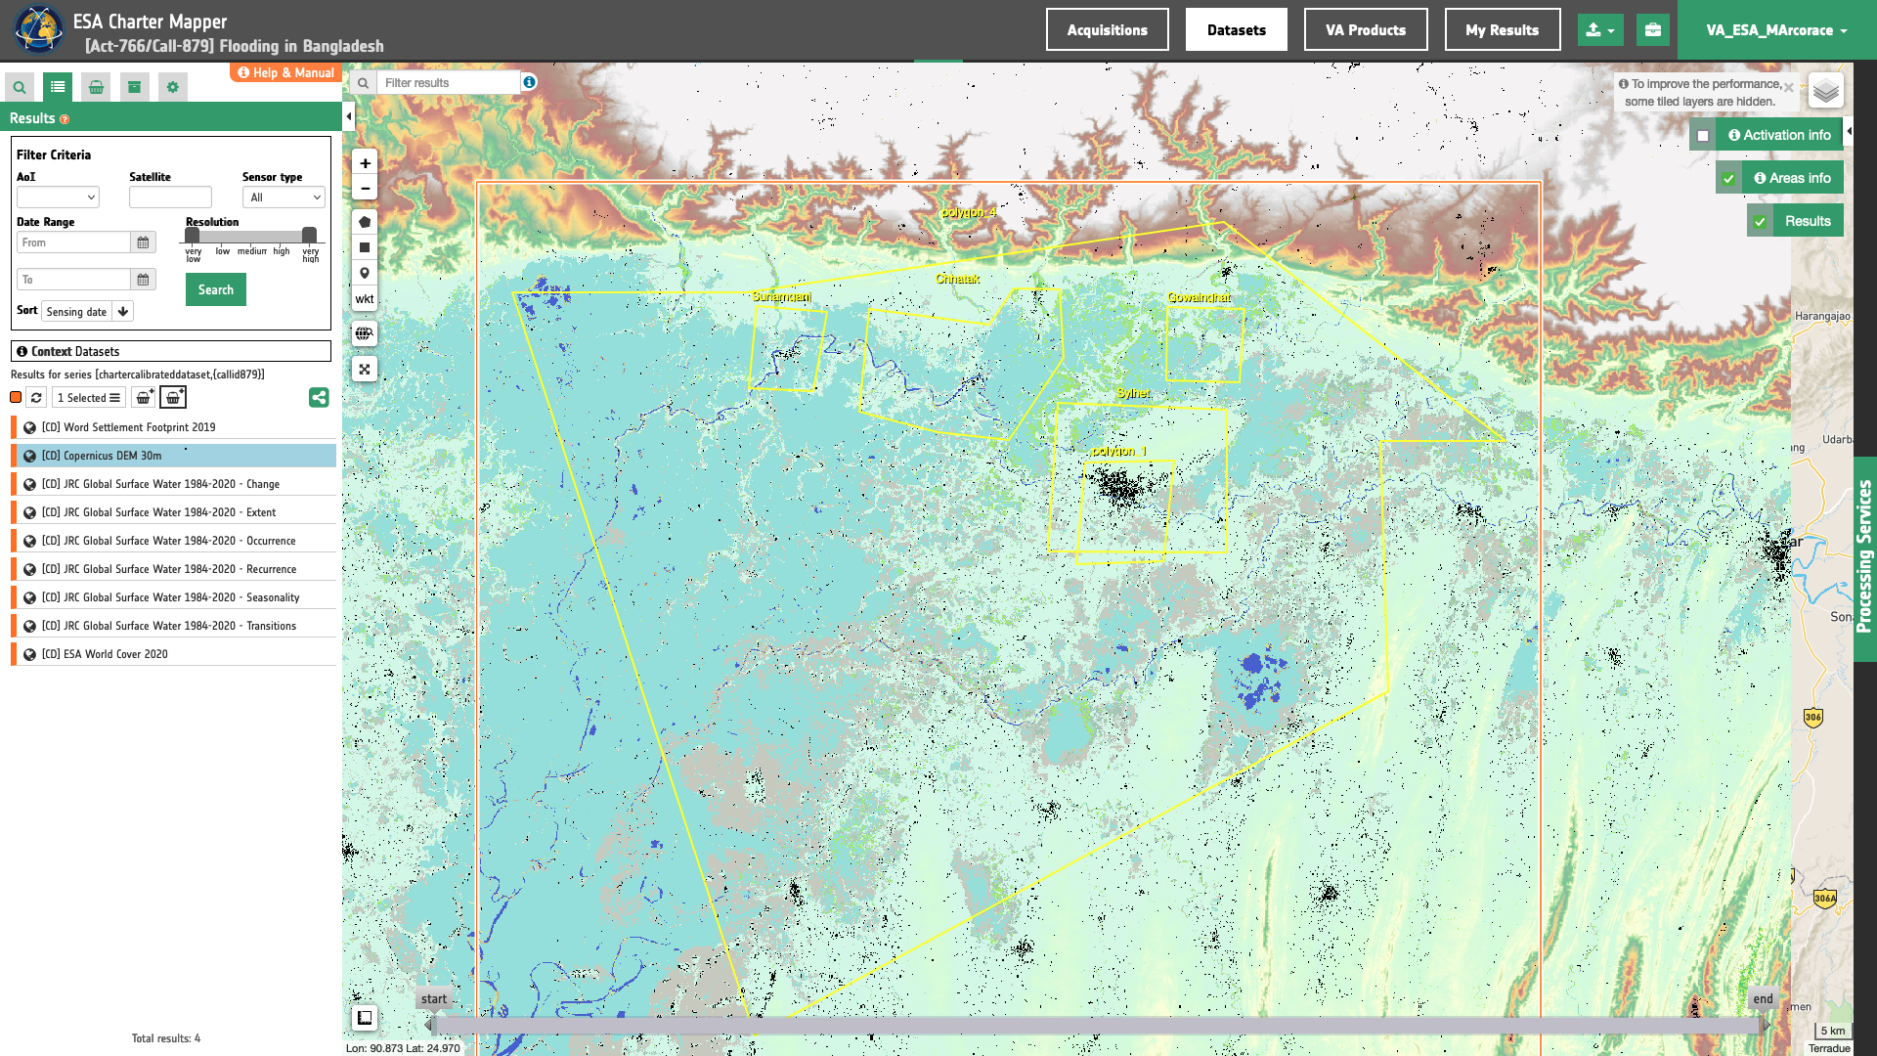Uncheck the Areas info checkbox
This screenshot has height=1056, width=1877.
[x=1728, y=179]
